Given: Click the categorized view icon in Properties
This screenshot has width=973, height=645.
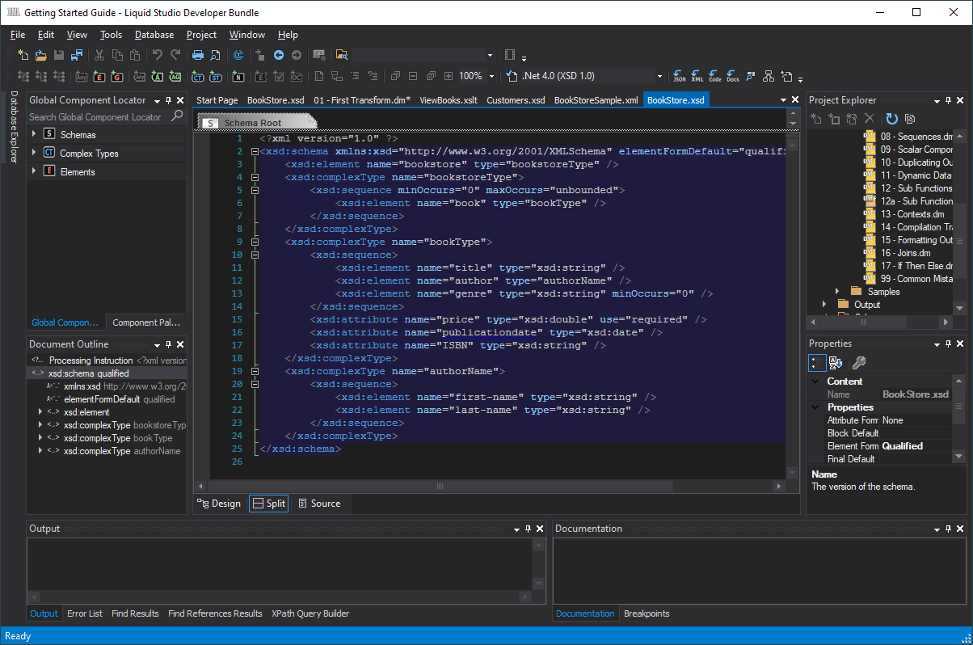Looking at the screenshot, I should tap(817, 363).
